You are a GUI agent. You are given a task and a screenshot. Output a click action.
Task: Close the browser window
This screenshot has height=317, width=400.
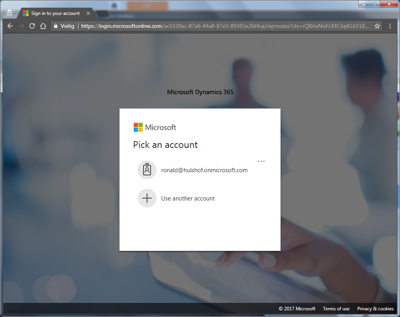click(x=389, y=4)
